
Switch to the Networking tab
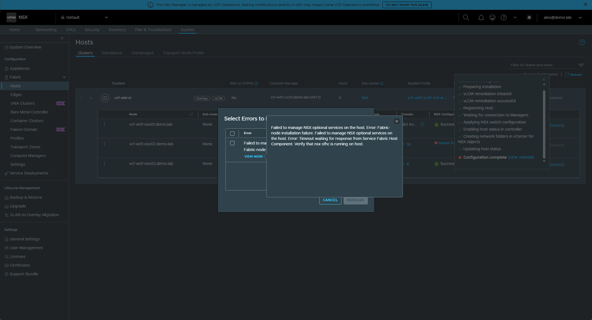pos(46,30)
